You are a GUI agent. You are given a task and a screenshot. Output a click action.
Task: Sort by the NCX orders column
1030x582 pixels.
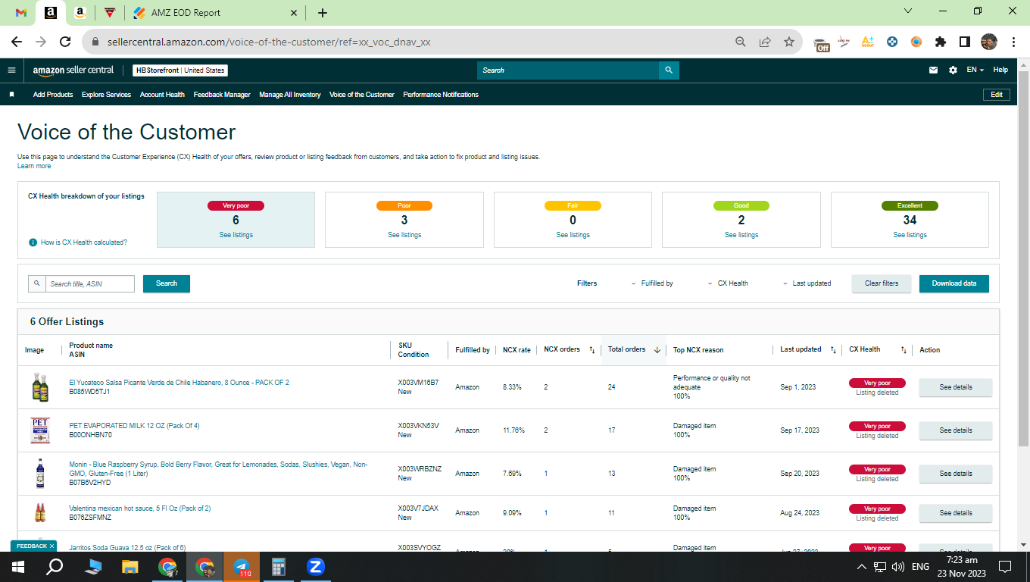tap(591, 350)
